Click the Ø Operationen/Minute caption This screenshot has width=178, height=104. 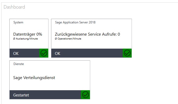coord(68,39)
